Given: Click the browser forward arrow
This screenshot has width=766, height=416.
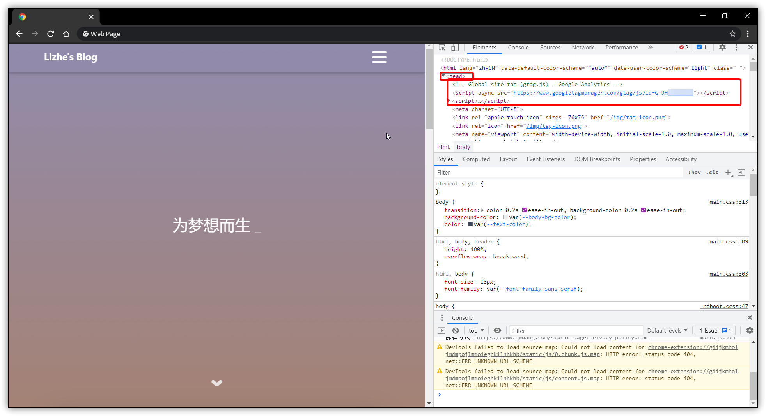Looking at the screenshot, I should coord(35,34).
